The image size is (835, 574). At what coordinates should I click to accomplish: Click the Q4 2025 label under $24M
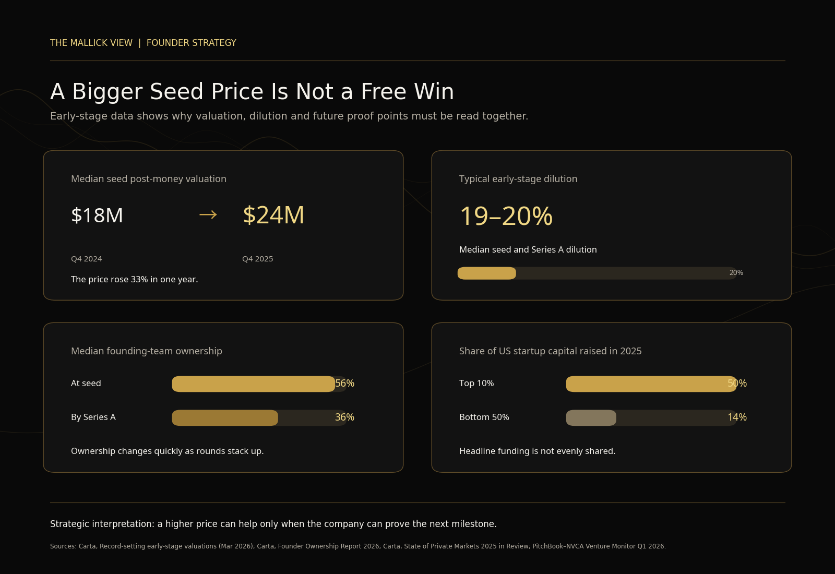(257, 259)
